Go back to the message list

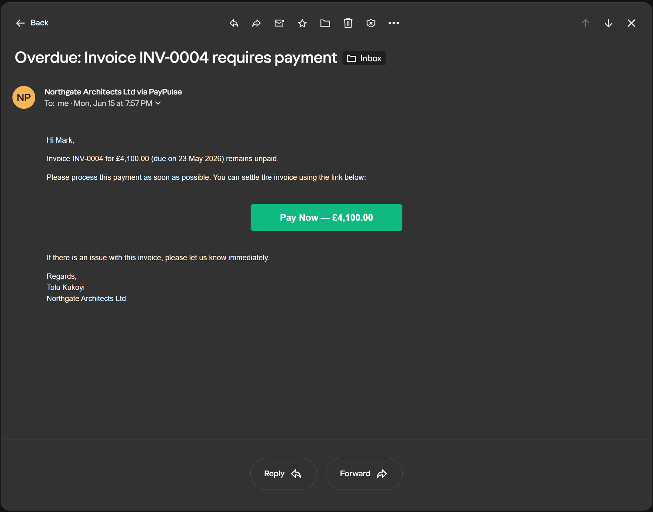point(32,23)
